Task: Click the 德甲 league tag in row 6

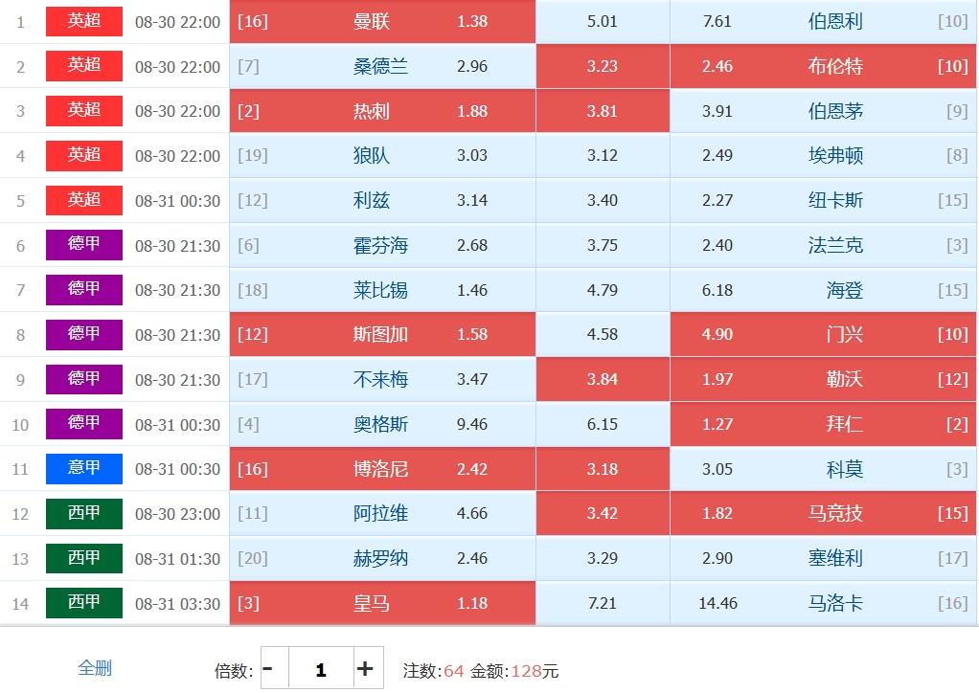Action: [x=84, y=245]
